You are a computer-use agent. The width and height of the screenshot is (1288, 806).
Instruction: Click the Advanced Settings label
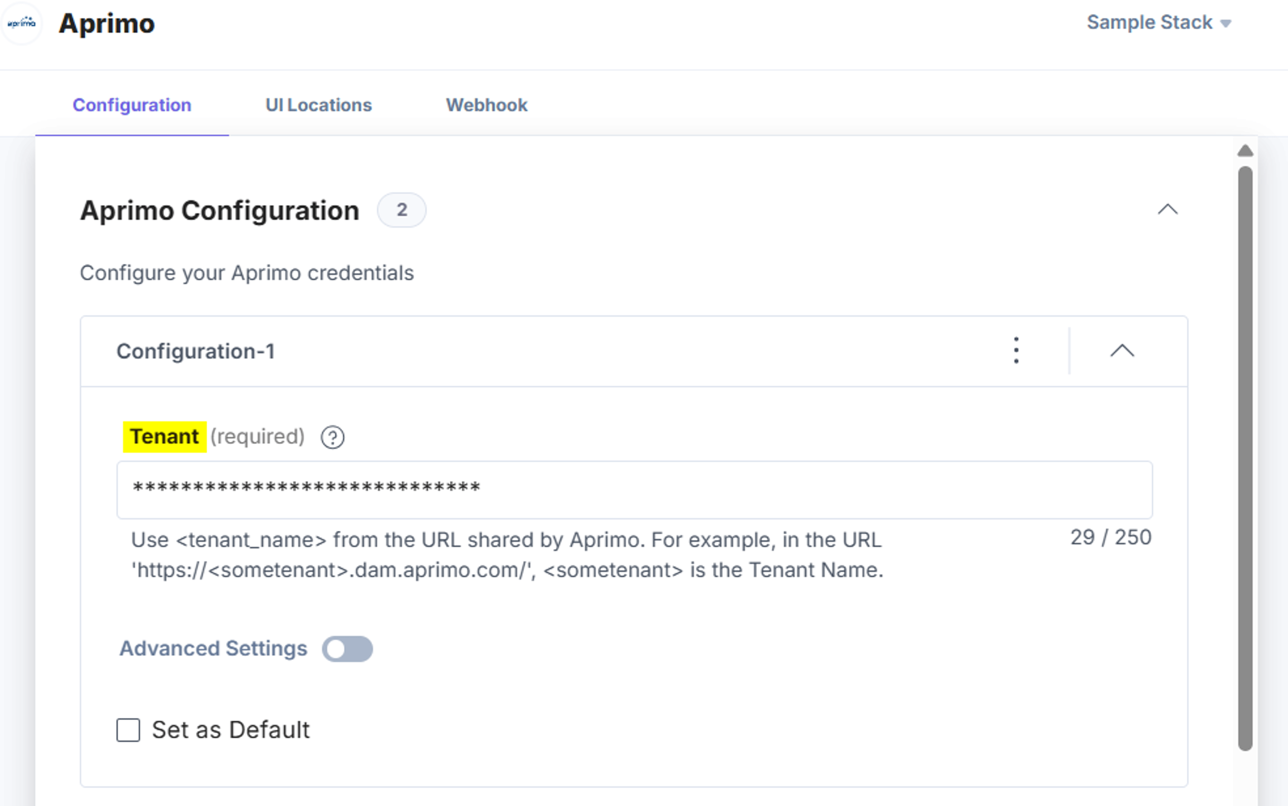[x=213, y=648]
